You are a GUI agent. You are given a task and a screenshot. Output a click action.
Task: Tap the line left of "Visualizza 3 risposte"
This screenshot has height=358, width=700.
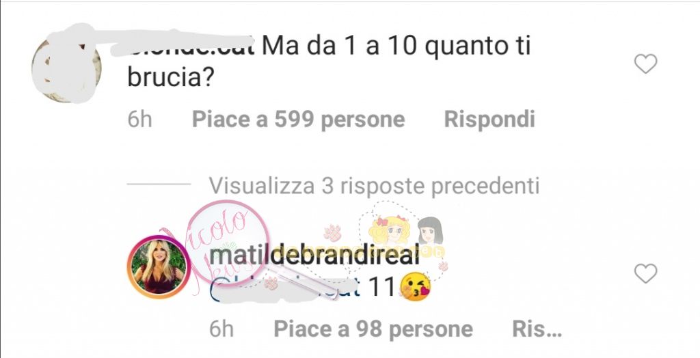pos(159,184)
